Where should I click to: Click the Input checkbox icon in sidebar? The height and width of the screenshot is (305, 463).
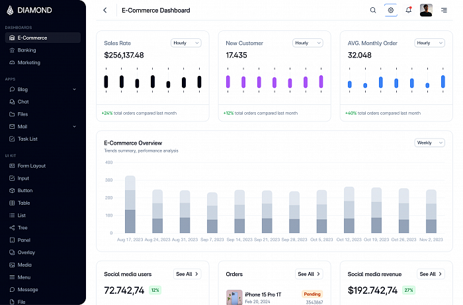point(12,178)
